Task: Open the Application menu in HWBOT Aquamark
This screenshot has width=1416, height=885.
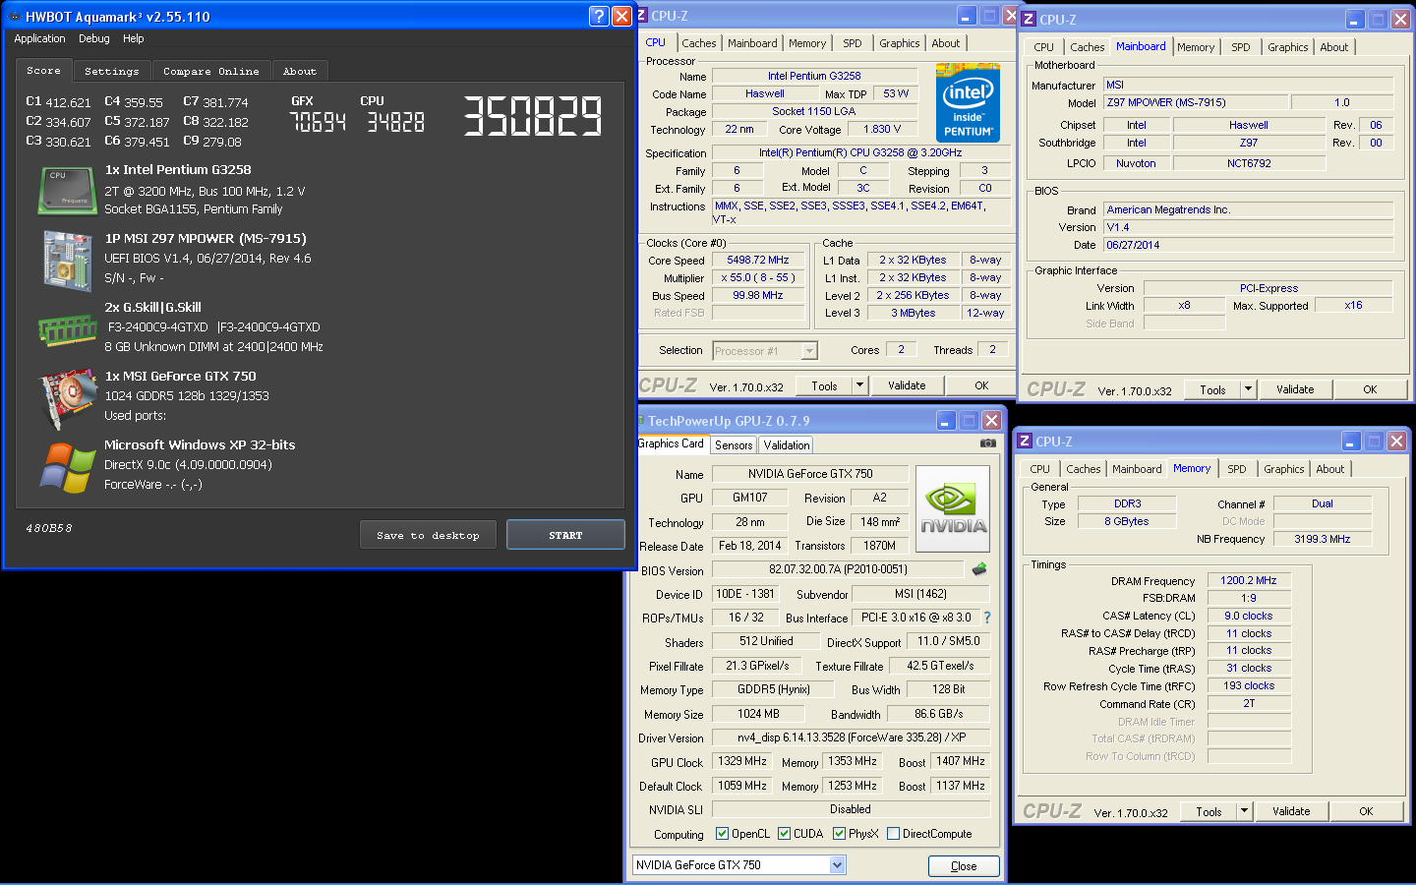Action: 39,39
